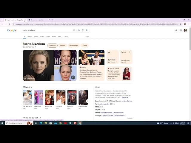Open File Explorer from taskbar
The height and width of the screenshot is (143, 191).
pyautogui.click(x=46, y=123)
